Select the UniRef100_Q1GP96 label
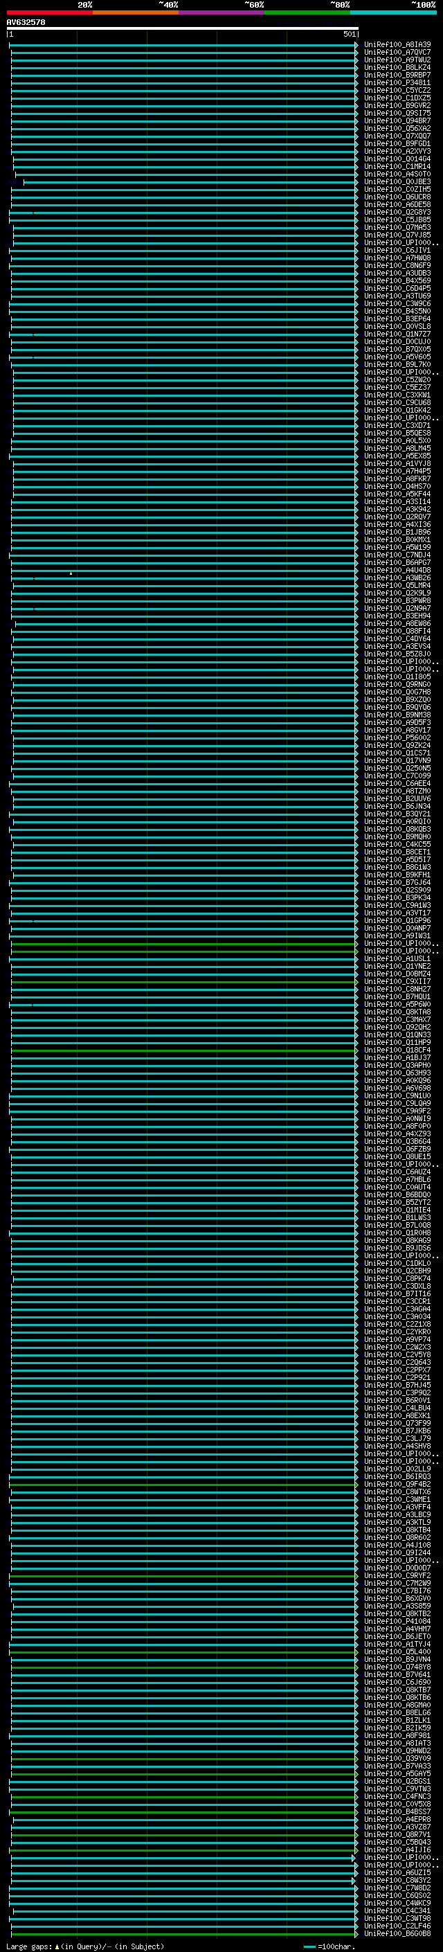This screenshot has height=1952, width=443. [x=397, y=921]
